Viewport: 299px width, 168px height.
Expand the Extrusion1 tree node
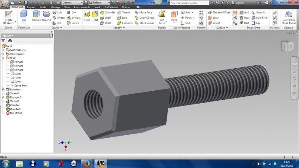3,89
